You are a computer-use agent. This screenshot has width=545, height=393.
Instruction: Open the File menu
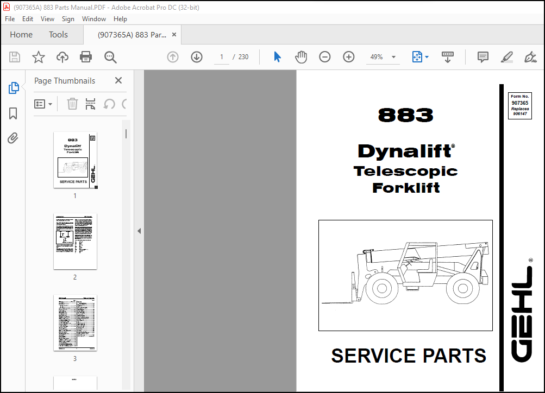[10, 19]
